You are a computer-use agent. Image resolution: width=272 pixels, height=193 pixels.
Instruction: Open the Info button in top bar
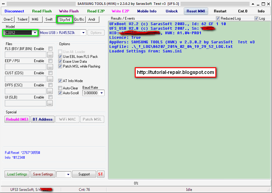tap(261, 11)
